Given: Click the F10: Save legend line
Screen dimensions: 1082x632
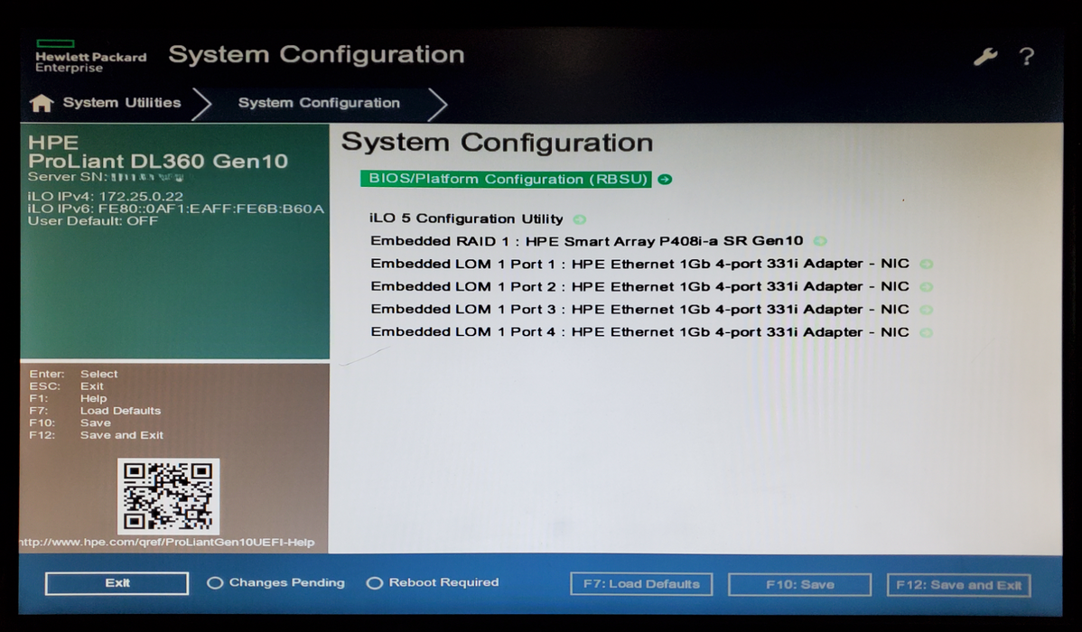Looking at the screenshot, I should pos(70,423).
